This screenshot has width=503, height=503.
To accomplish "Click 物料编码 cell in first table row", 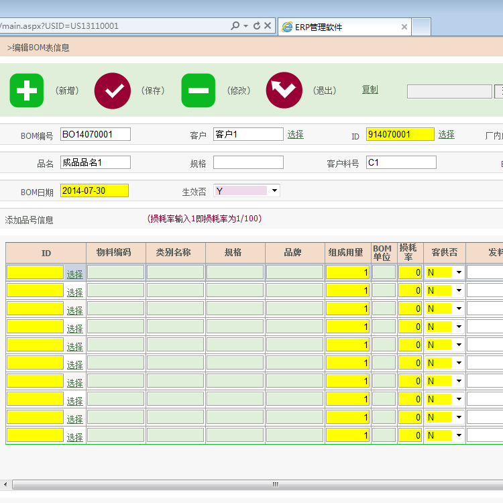I will (x=116, y=272).
